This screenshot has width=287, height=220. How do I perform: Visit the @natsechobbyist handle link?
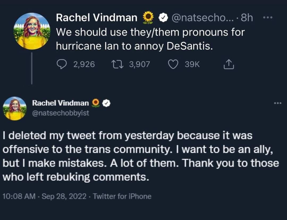61,113
